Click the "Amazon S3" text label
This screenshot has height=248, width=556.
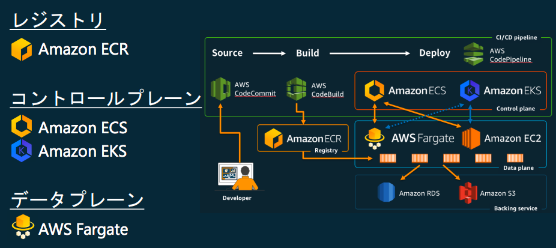click(x=498, y=193)
